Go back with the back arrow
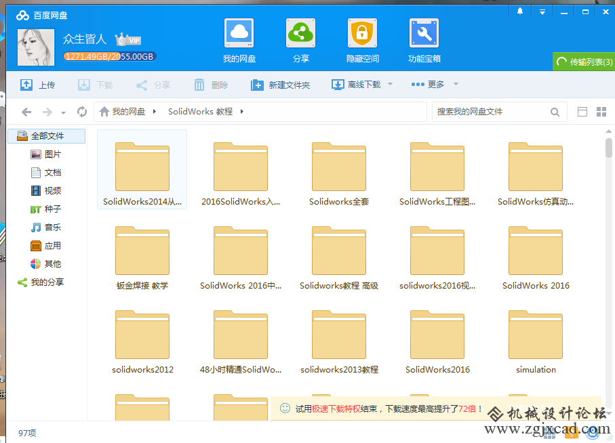 click(26, 112)
